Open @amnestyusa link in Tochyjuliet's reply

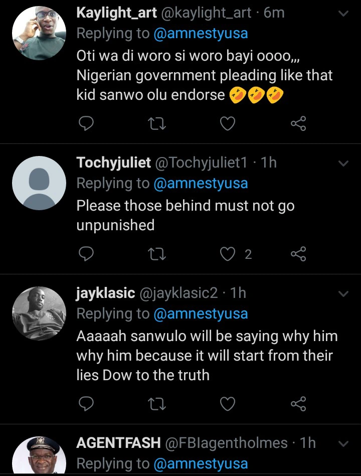(x=201, y=183)
